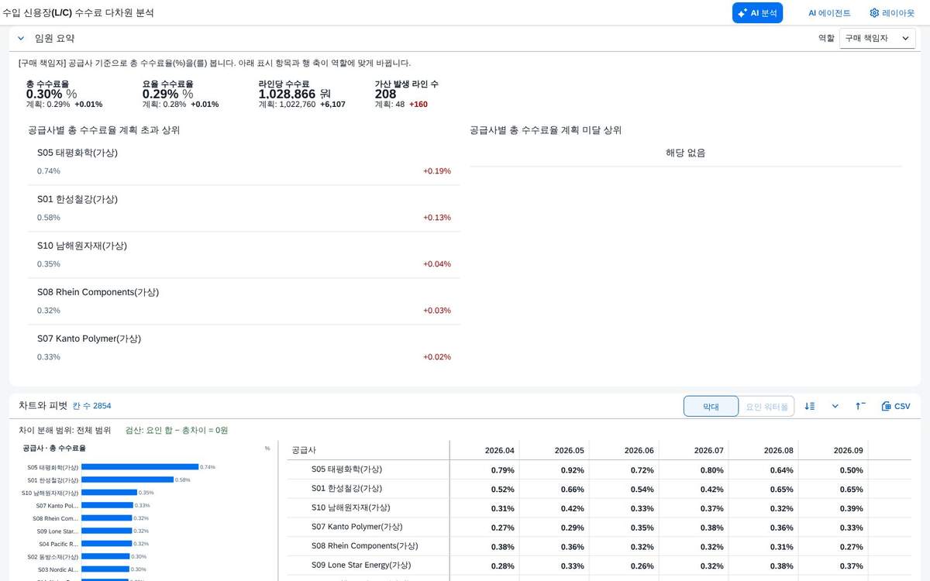Click the sort descending icon
This screenshot has width=930, height=581.
click(809, 406)
